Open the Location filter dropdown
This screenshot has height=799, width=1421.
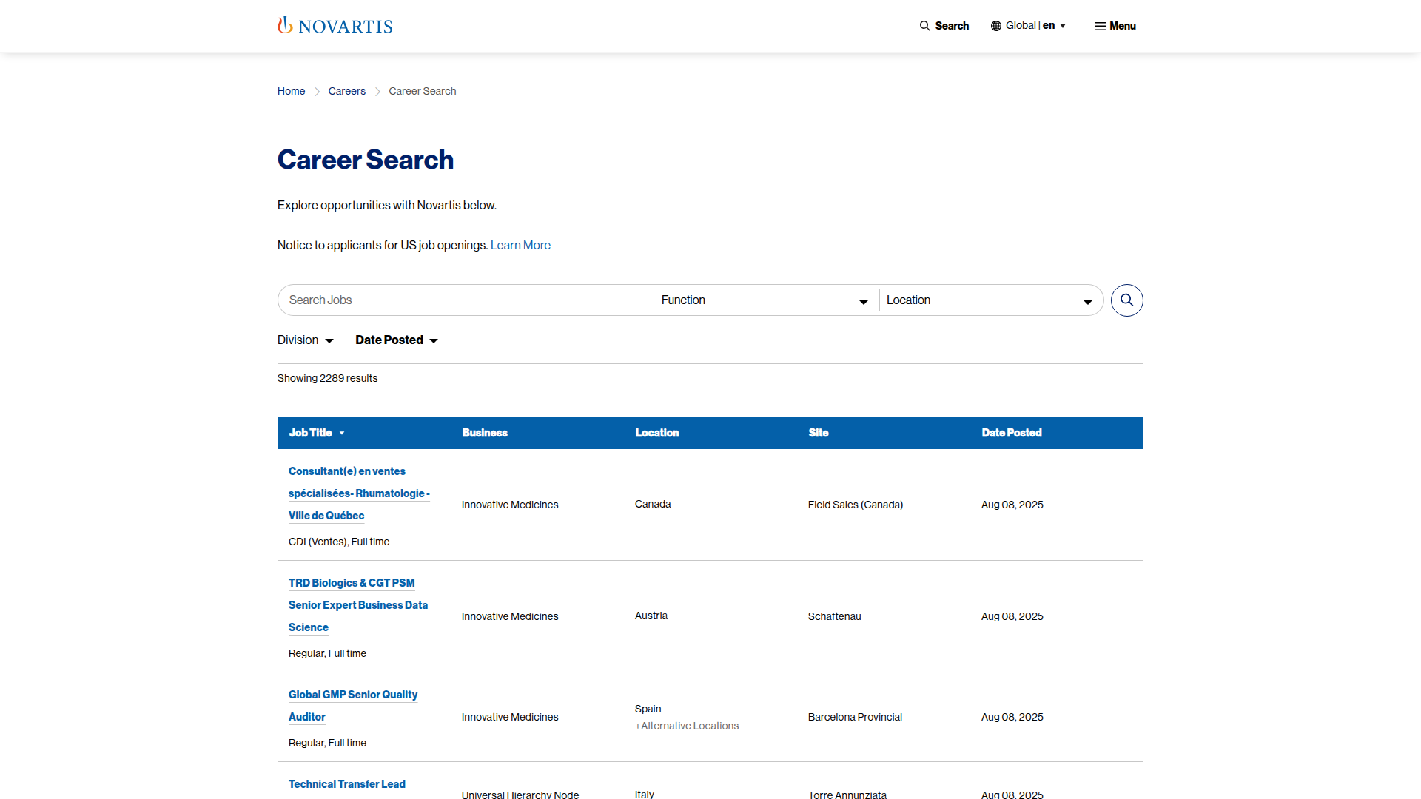990,300
